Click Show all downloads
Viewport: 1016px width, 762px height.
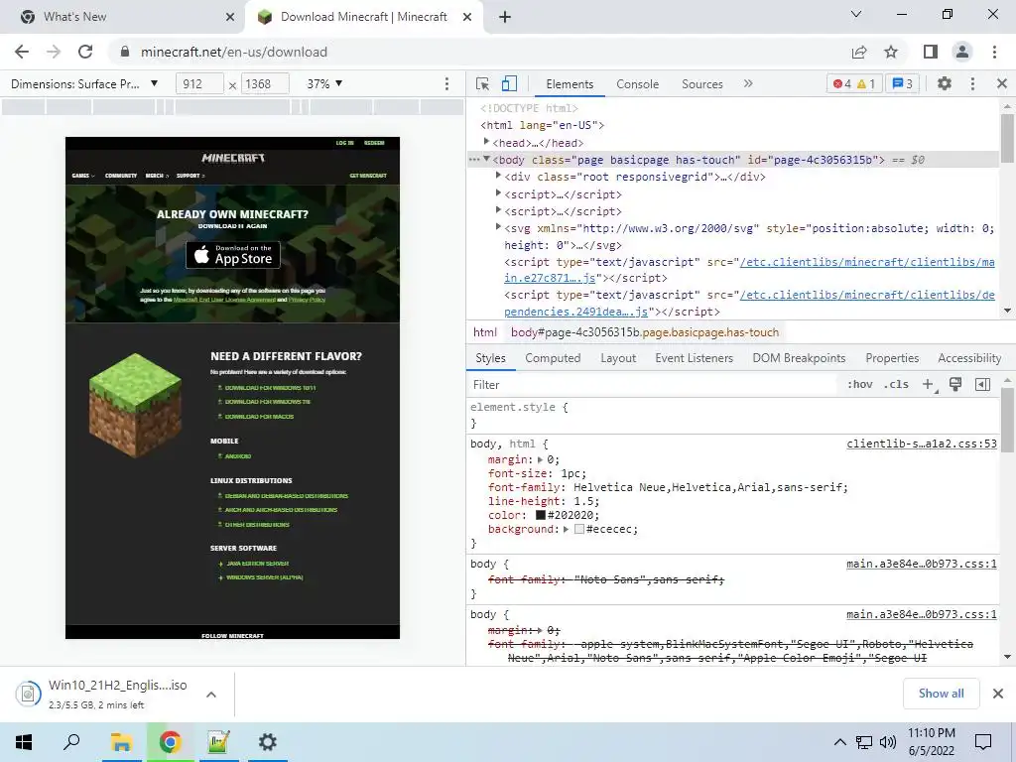click(941, 694)
